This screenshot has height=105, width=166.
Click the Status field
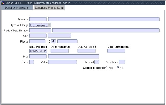(x=32, y=62)
